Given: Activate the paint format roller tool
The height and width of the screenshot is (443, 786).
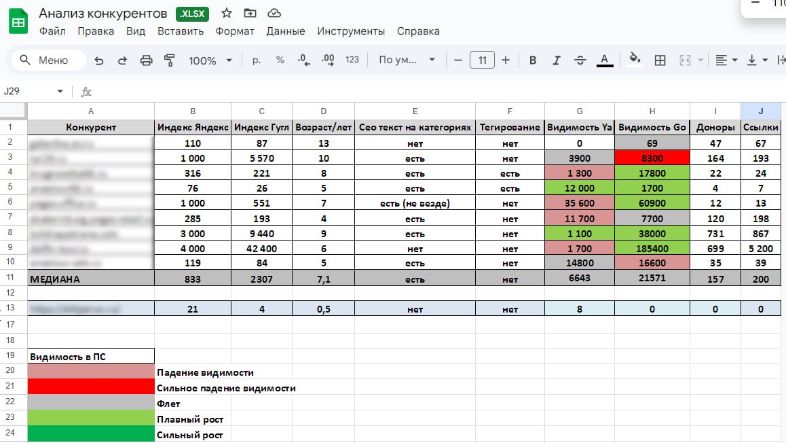Looking at the screenshot, I should click(x=170, y=60).
